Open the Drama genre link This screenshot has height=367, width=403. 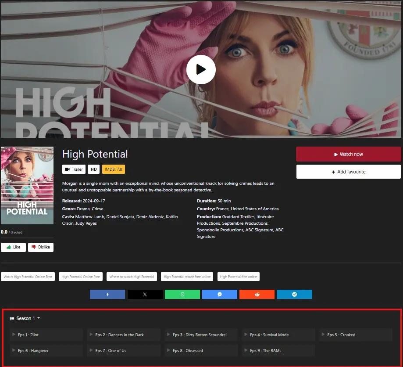click(x=82, y=209)
